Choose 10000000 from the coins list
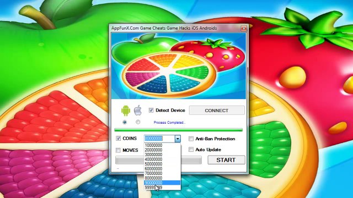The width and height of the screenshot is (353, 198). pos(162,145)
